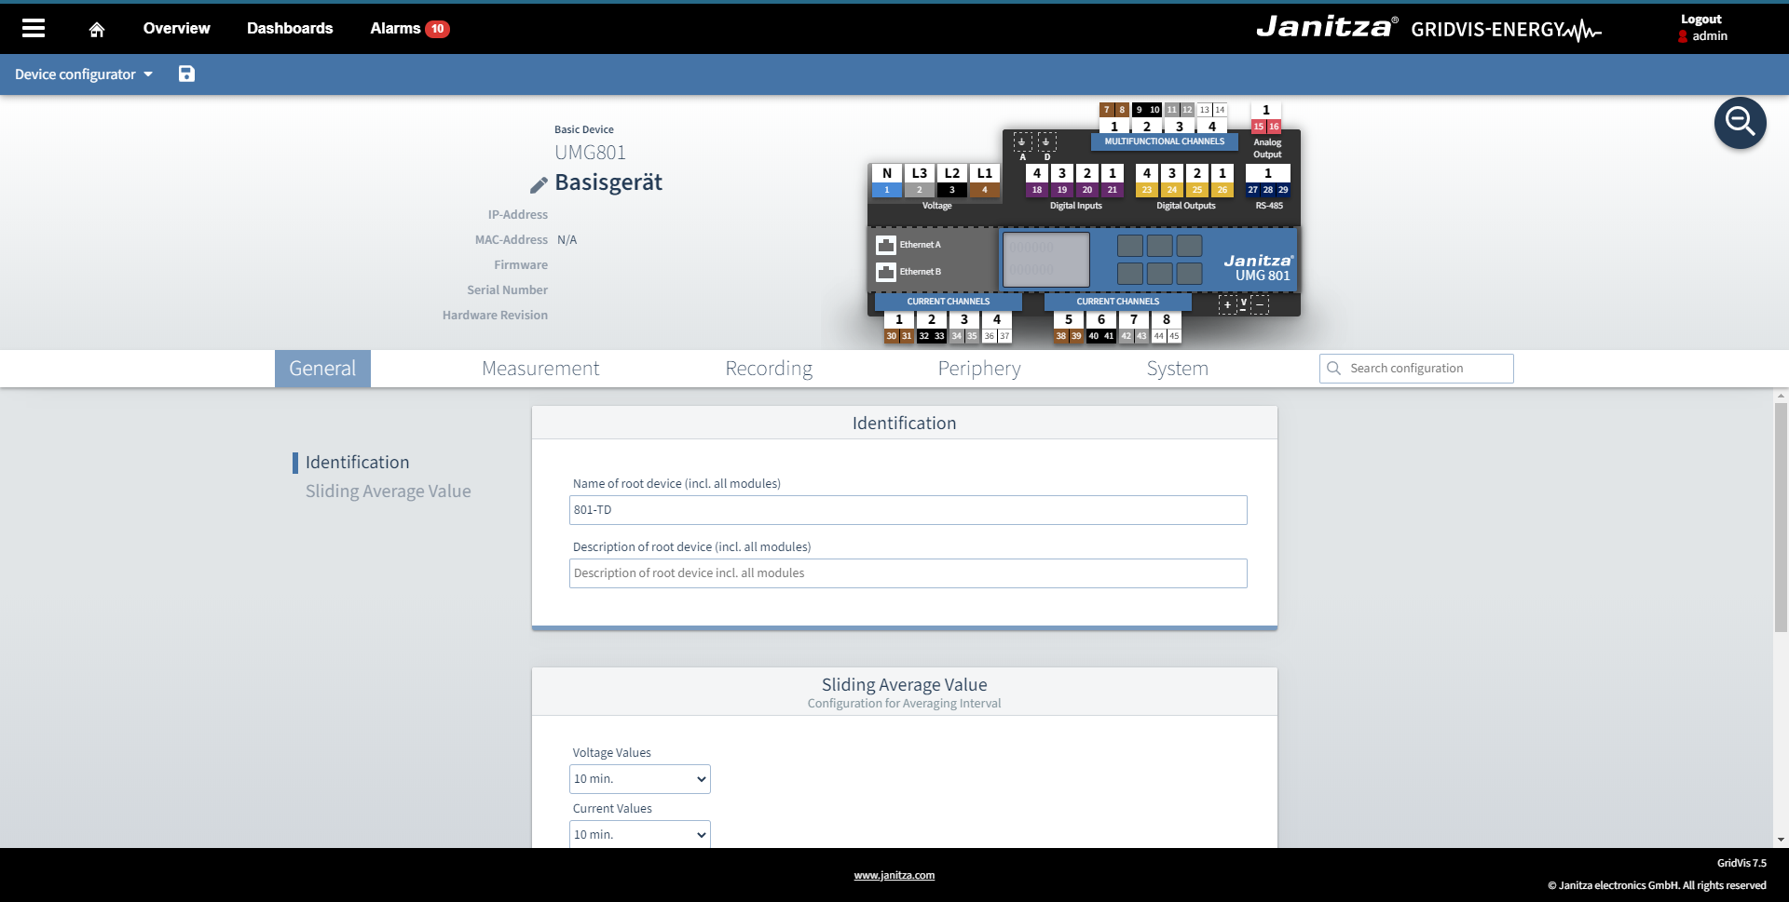
Task: Select the Ethernet B port icon
Action: [x=885, y=272]
